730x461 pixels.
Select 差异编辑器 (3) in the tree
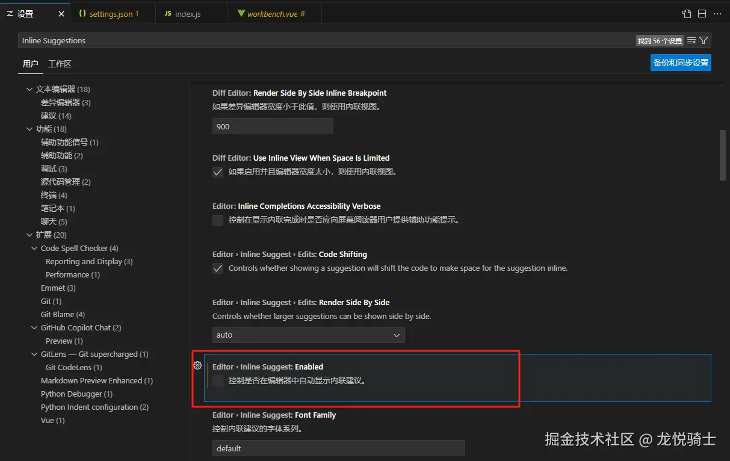[66, 102]
